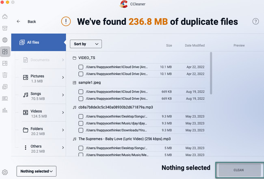Screen dimensions: 264x179
Task: Click the Music/Music/Me 5 MB file path
Action: pos(117,155)
